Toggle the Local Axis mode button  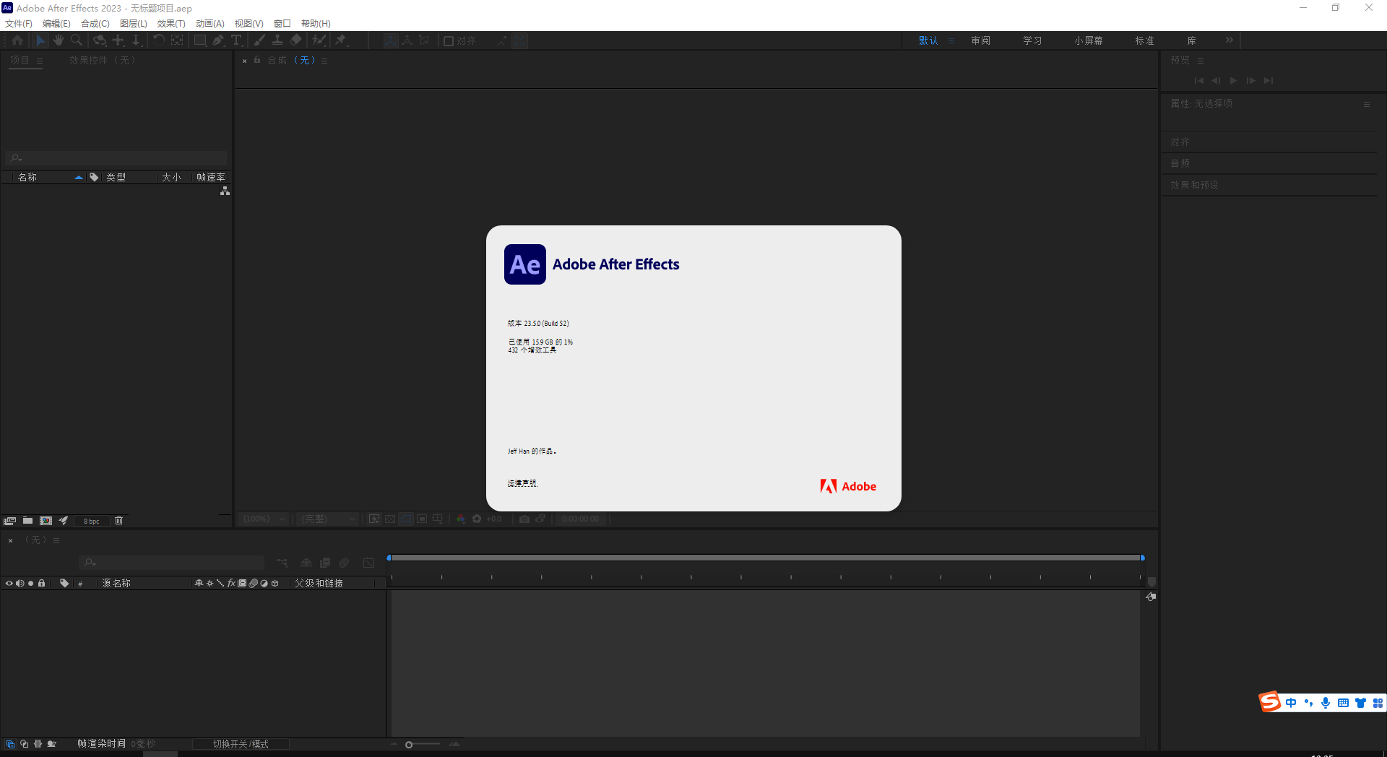click(x=390, y=40)
